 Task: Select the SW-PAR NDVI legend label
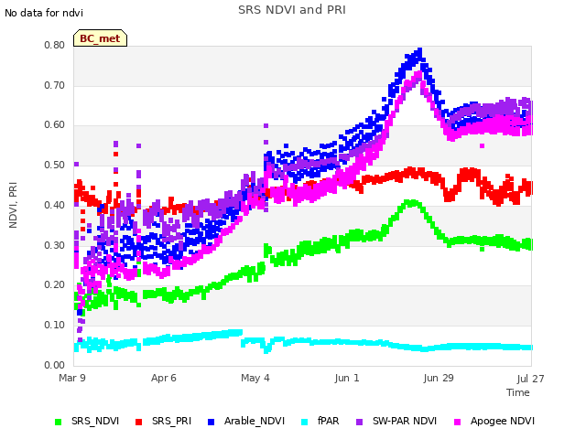pyautogui.click(x=405, y=421)
